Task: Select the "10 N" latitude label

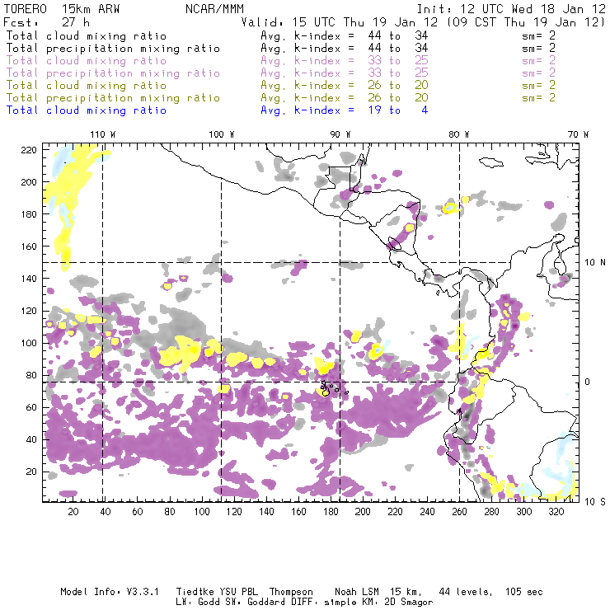Action: pyautogui.click(x=595, y=263)
